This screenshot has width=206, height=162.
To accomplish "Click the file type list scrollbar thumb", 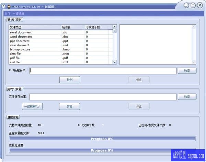I will pyautogui.click(x=115, y=31).
